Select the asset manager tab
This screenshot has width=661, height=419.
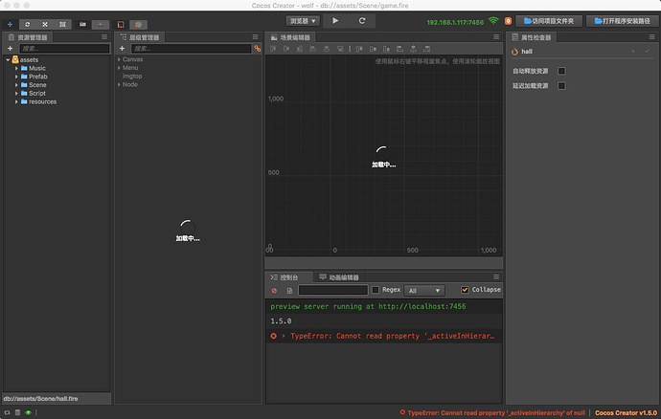click(28, 37)
